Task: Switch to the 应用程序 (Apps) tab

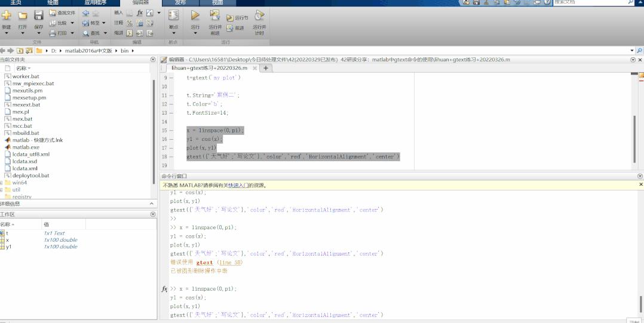Action: click(x=96, y=2)
